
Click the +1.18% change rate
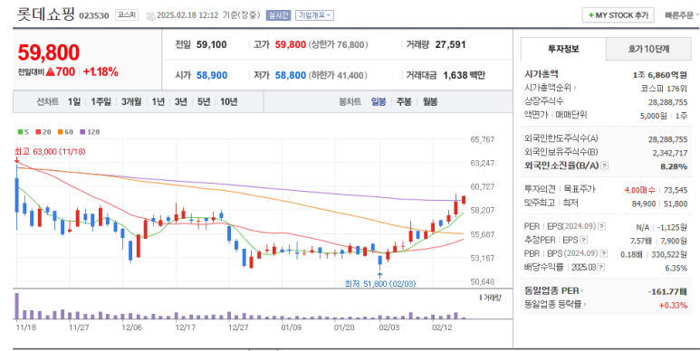[101, 71]
